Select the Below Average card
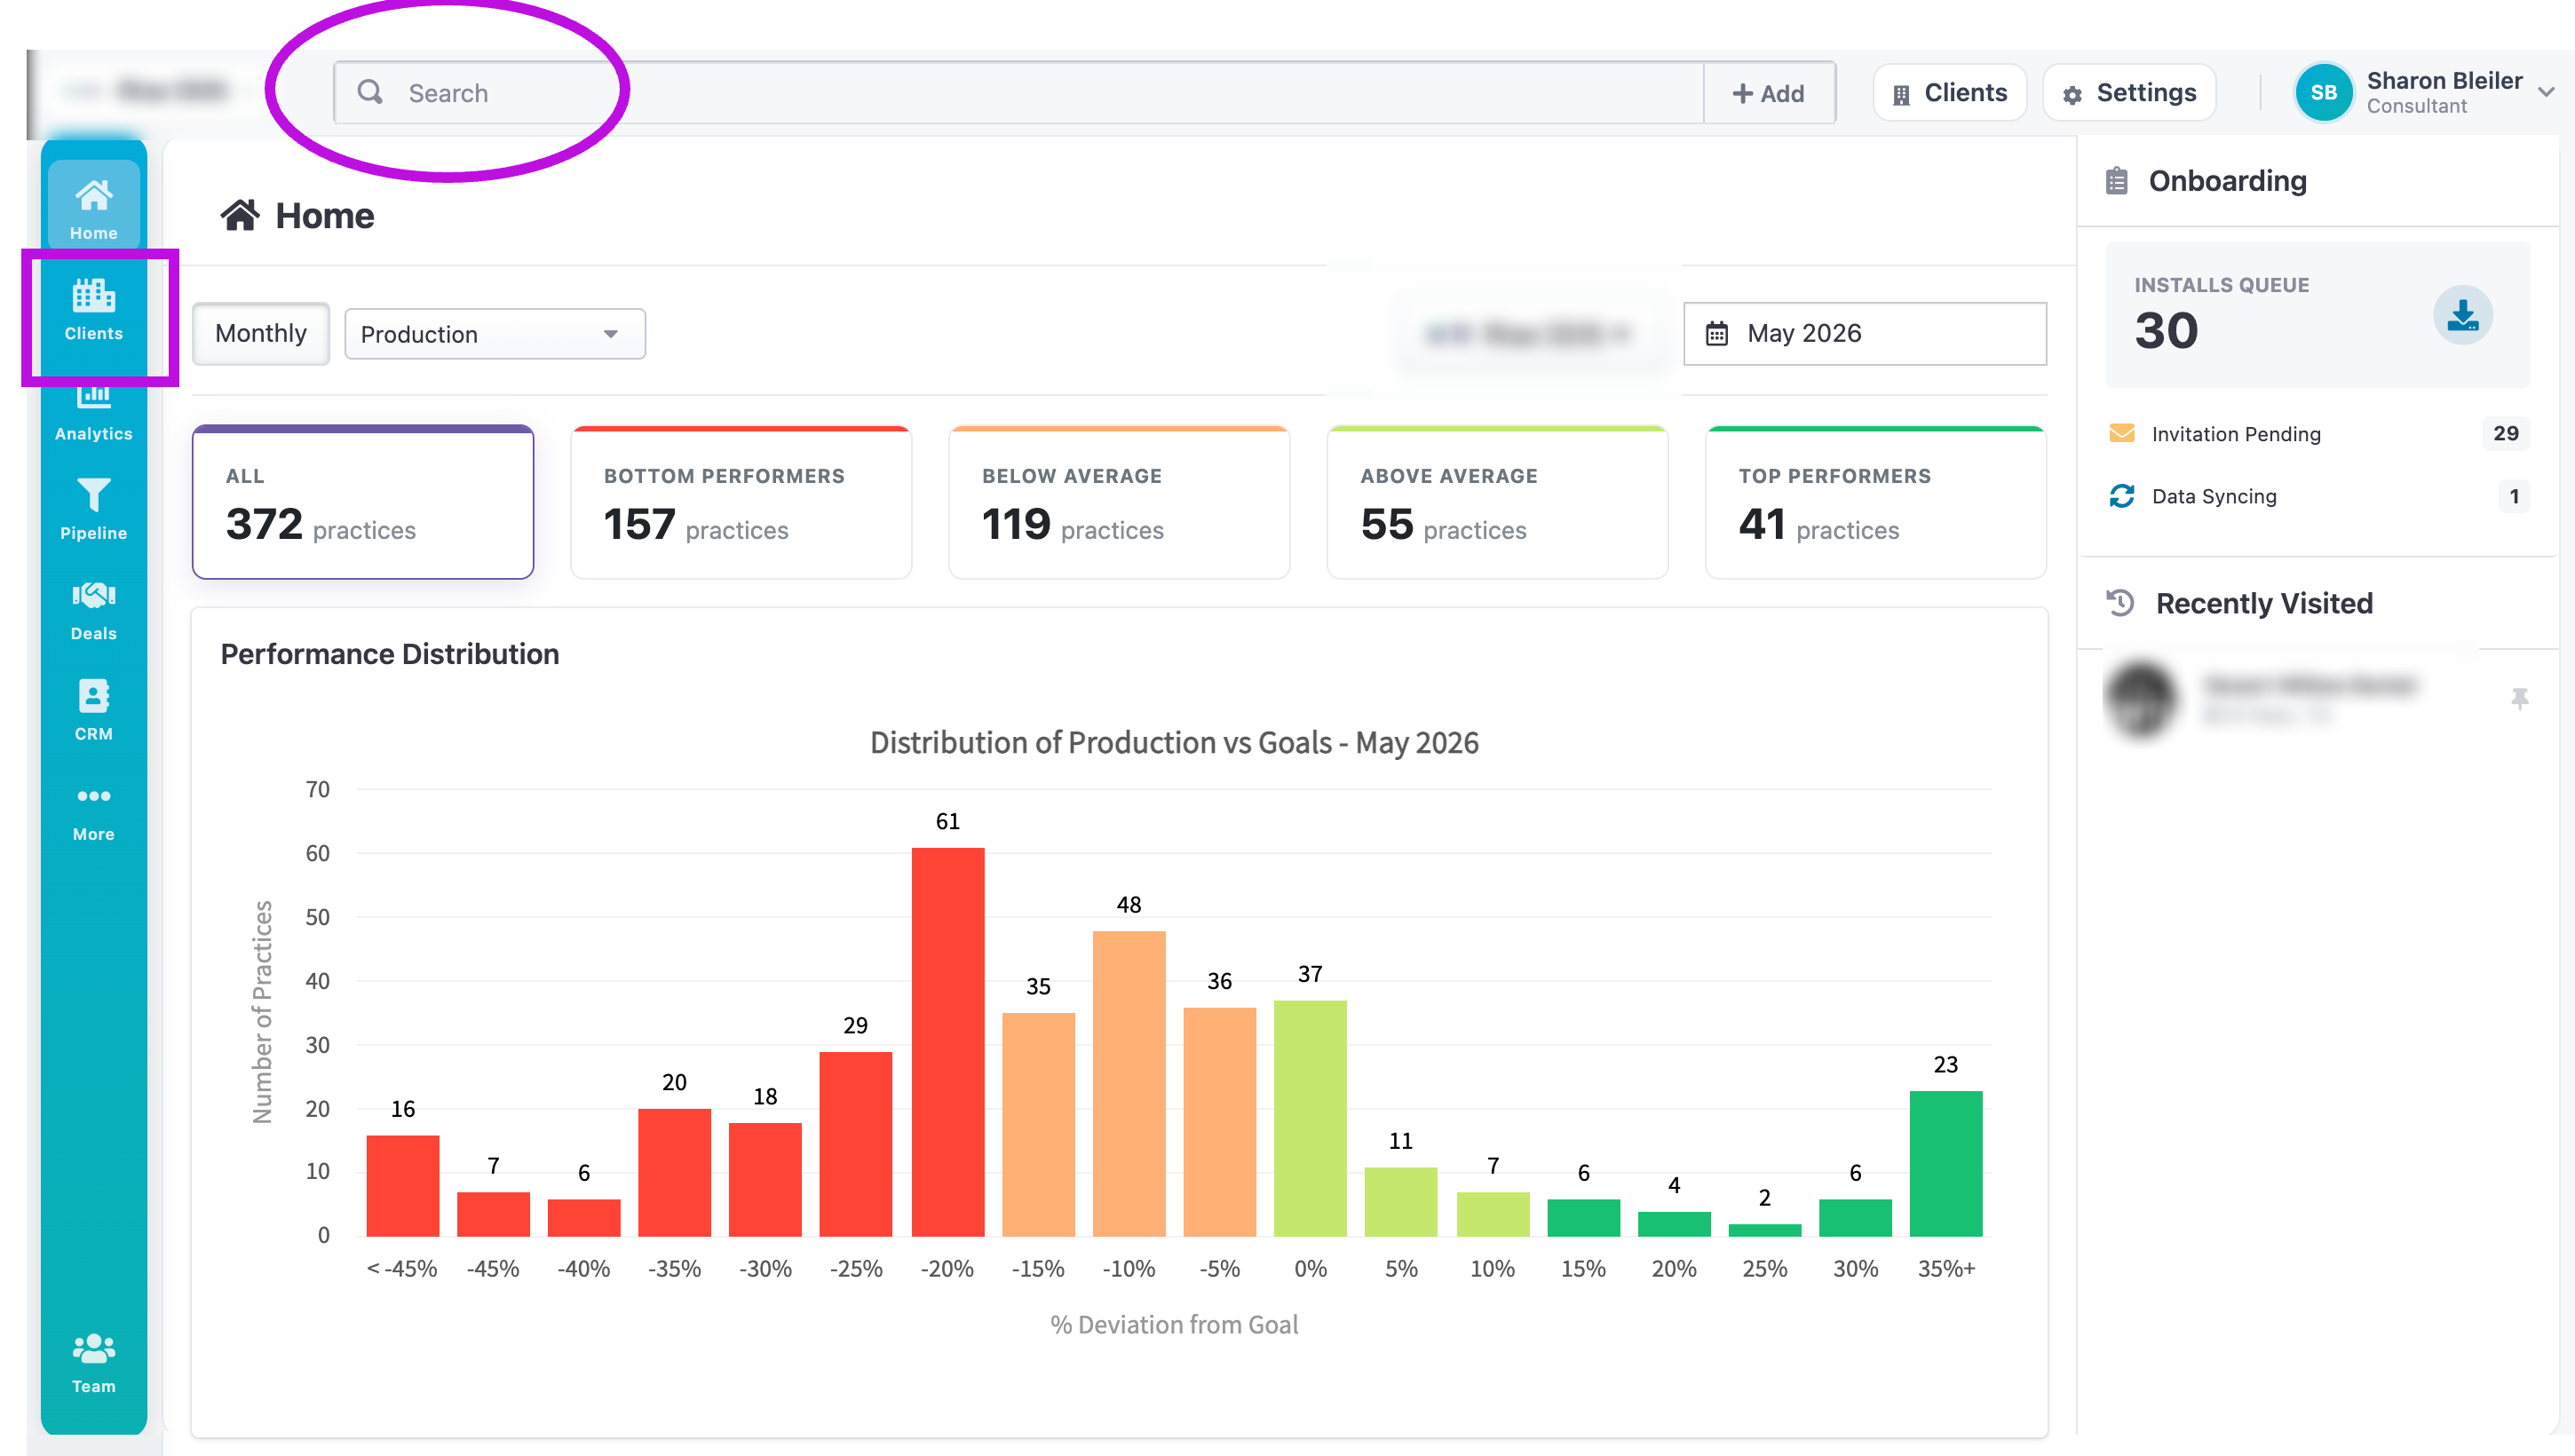This screenshot has width=2575, height=1456. pos(1118,502)
